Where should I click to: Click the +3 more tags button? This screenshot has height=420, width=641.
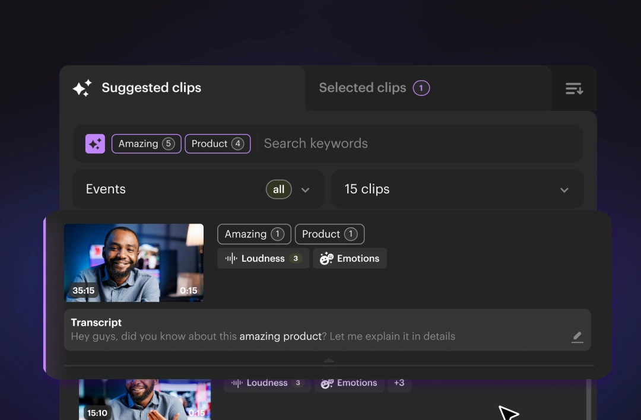(x=399, y=383)
